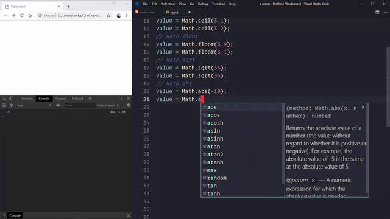The height and width of the screenshot is (219, 390).
Task: Open the VS Code File menu
Action: [145, 4]
